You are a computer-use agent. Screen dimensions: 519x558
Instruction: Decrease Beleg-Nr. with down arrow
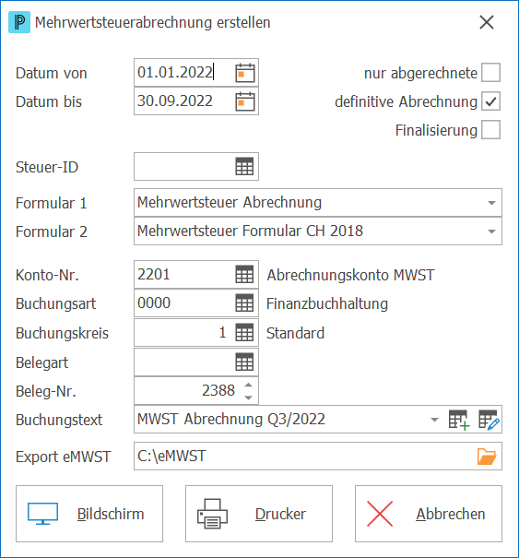pos(249,398)
